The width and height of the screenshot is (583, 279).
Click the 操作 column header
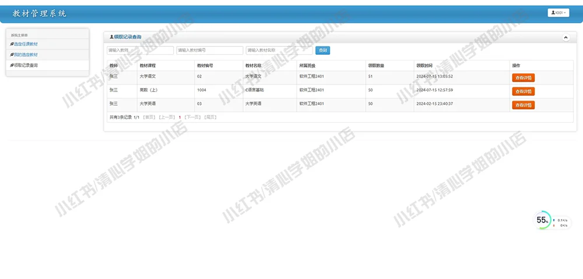pyautogui.click(x=516, y=65)
